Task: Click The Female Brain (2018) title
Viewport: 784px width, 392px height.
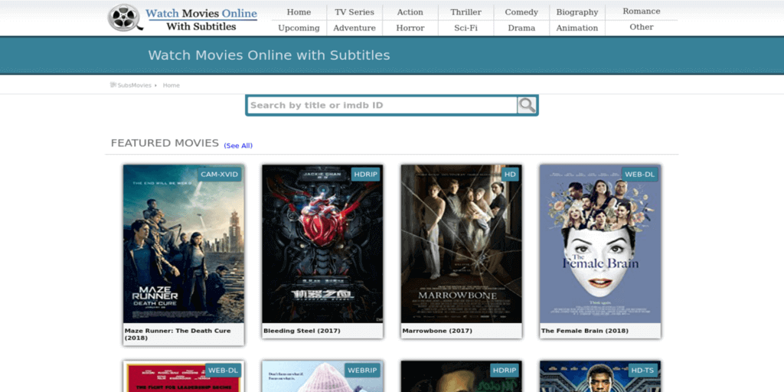Action: pos(585,331)
